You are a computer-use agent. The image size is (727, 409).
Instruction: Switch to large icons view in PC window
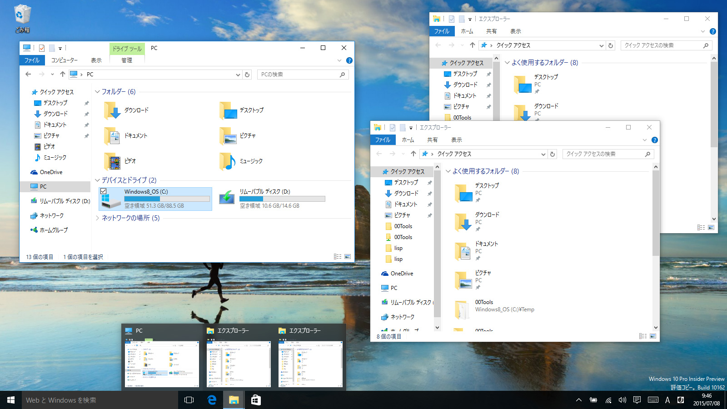348,257
